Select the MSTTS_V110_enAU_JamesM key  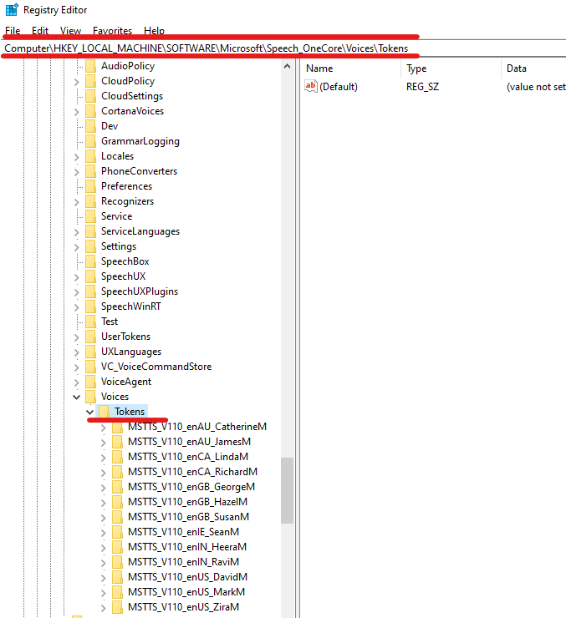tap(189, 442)
